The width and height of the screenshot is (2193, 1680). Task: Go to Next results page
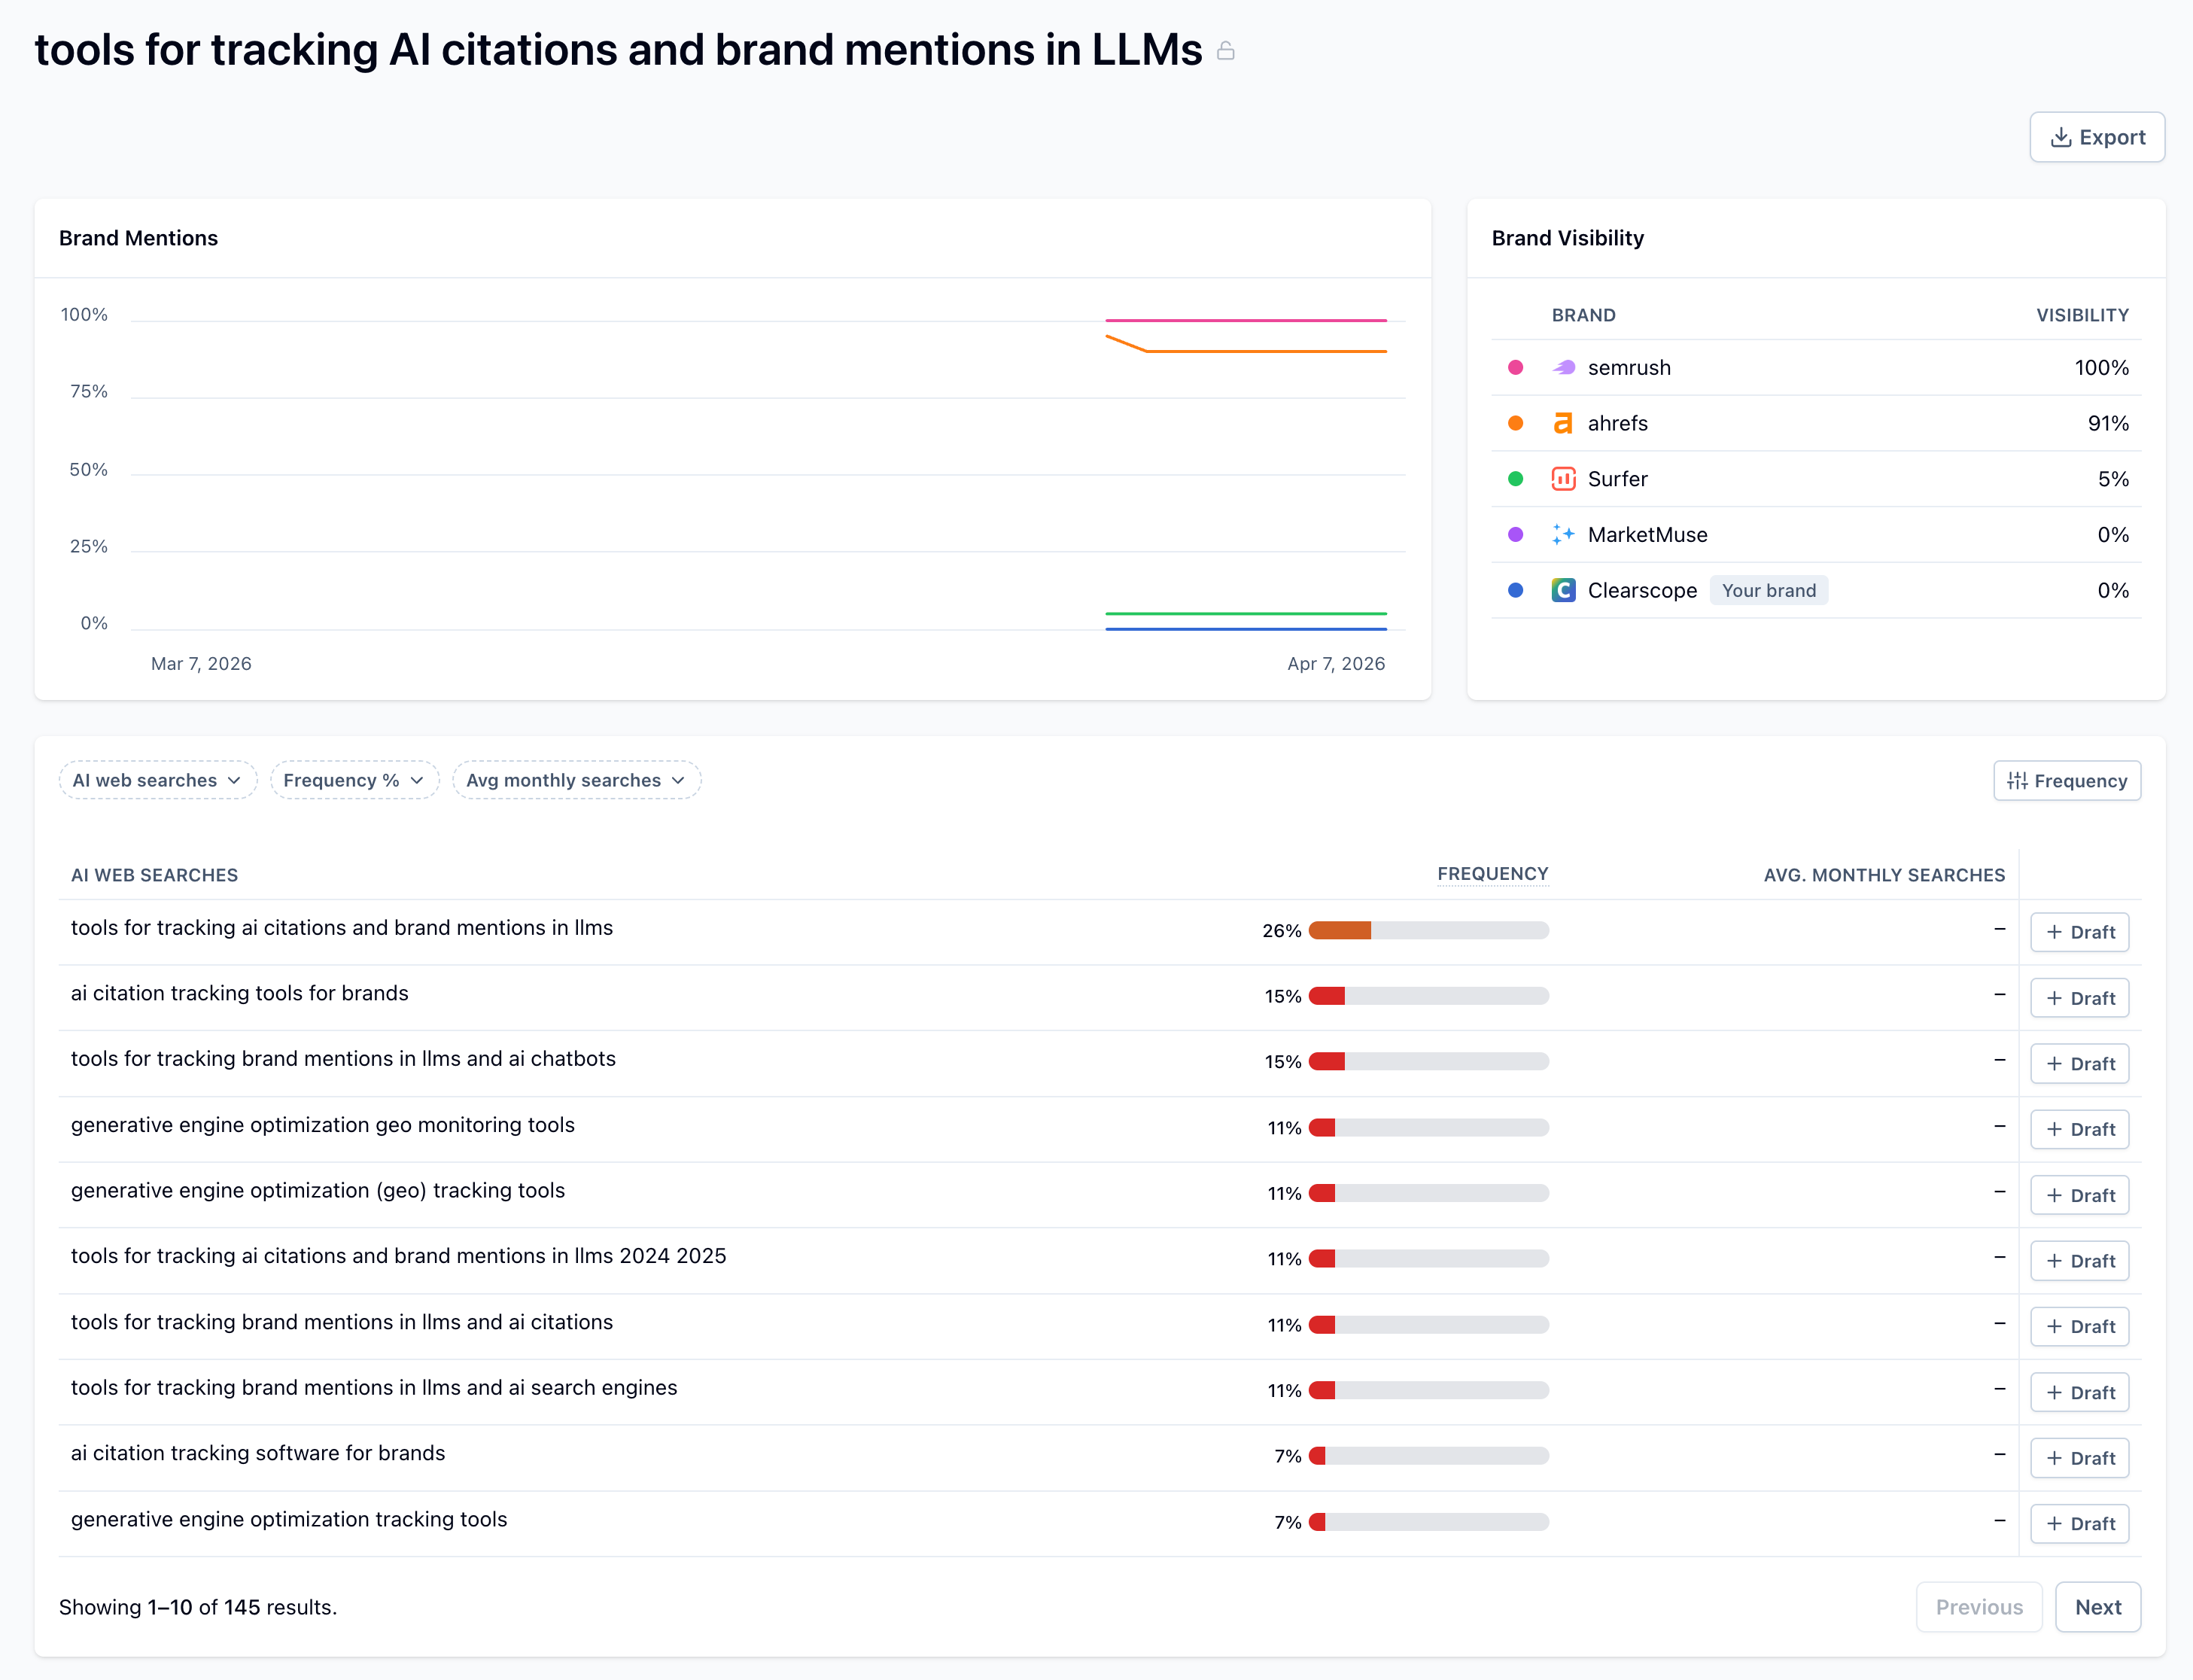click(x=2097, y=1607)
